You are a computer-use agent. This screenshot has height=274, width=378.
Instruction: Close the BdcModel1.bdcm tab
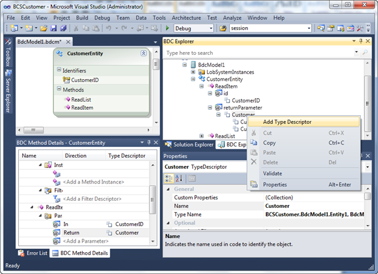pyautogui.click(x=69, y=42)
